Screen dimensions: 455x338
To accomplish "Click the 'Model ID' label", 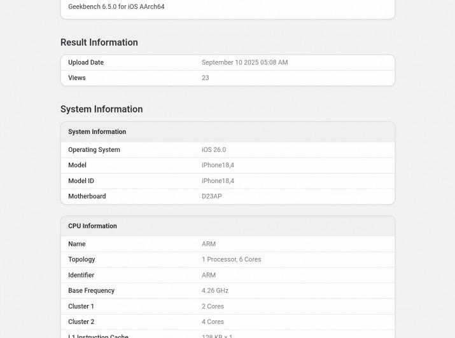I will click(81, 180).
